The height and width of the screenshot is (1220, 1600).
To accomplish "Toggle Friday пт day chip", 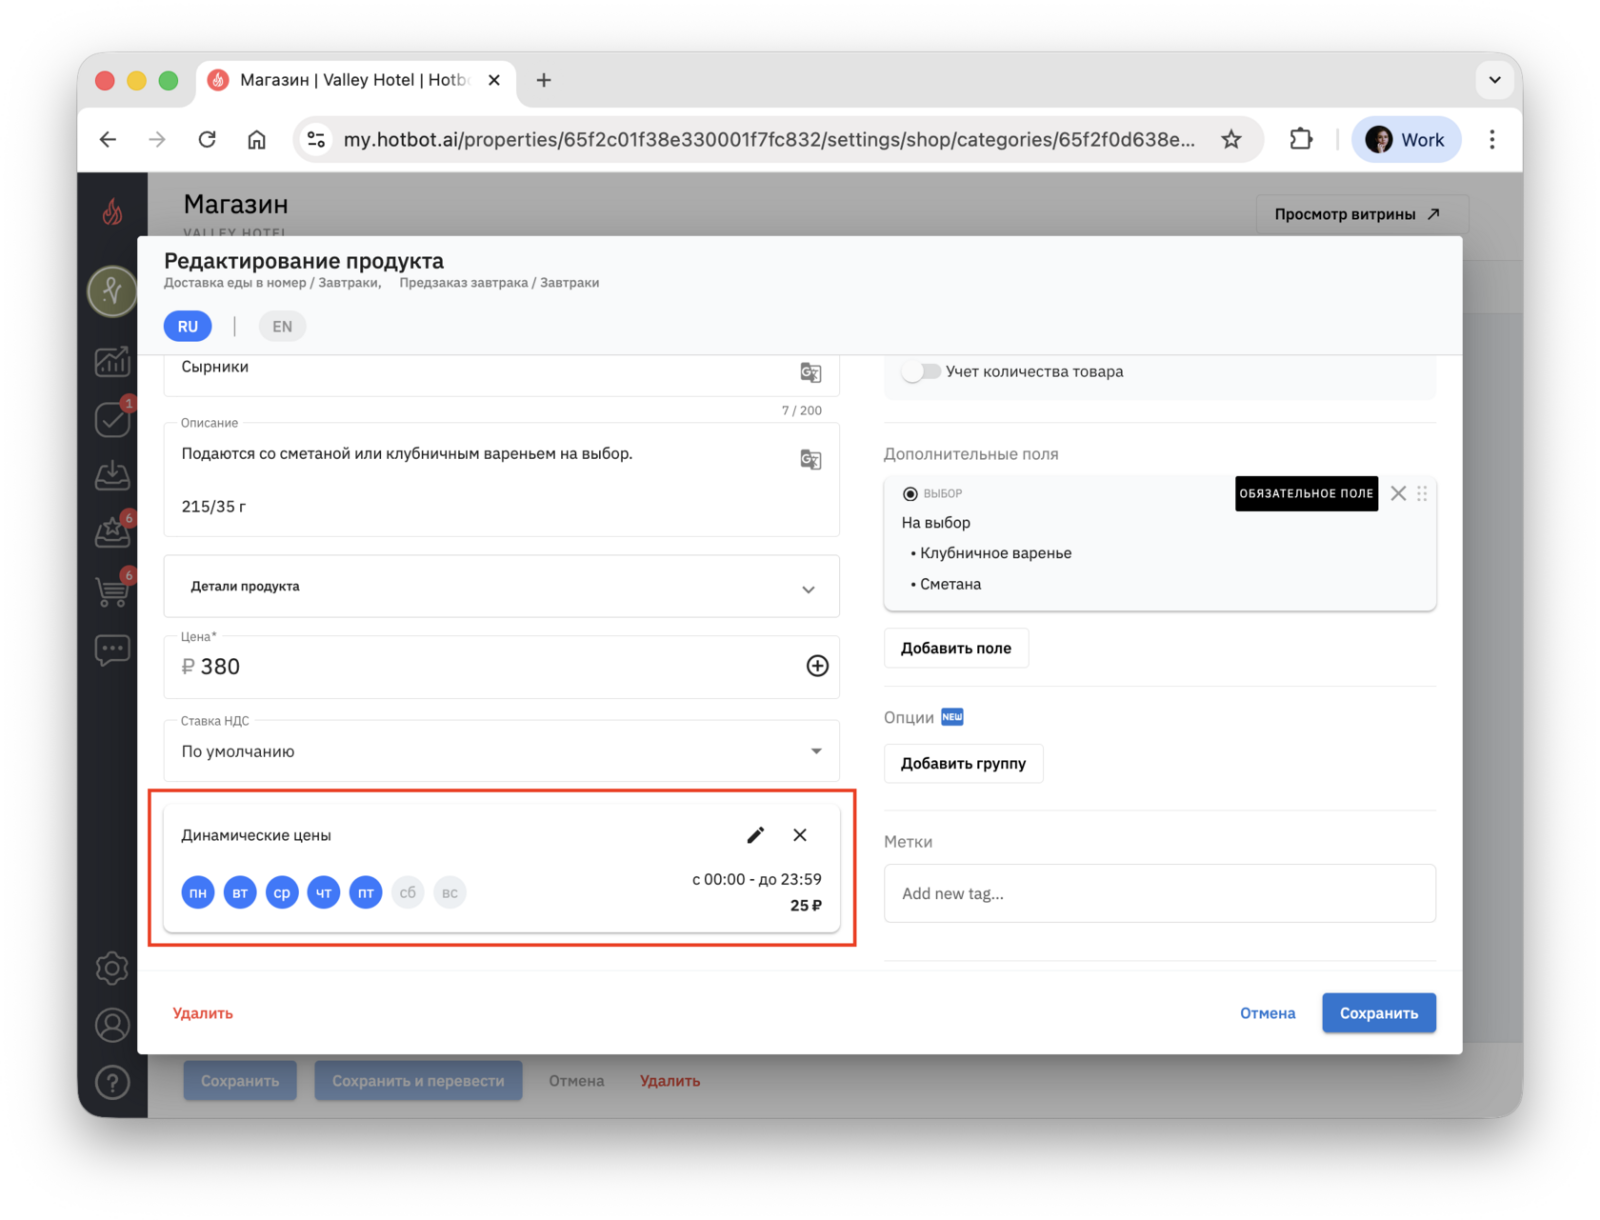I will click(366, 892).
